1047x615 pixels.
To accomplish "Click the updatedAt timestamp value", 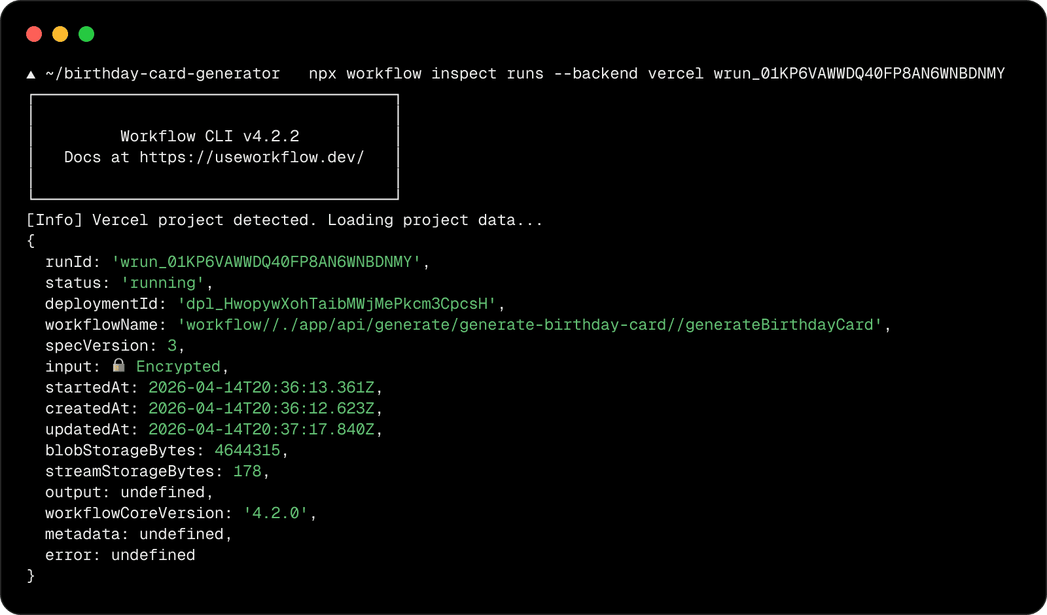I will 261,429.
